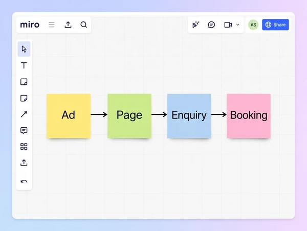307x231 pixels.
Task: Select the blue Enquiry sticky note
Action: (x=189, y=116)
